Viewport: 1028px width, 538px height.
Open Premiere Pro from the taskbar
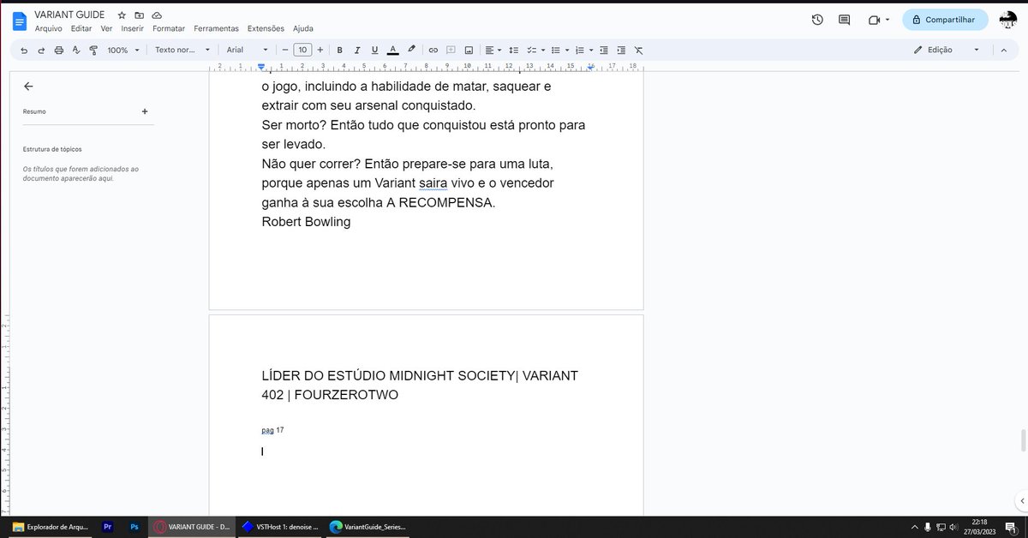108,527
